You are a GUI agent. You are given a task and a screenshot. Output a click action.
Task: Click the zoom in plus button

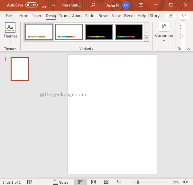[167, 182]
